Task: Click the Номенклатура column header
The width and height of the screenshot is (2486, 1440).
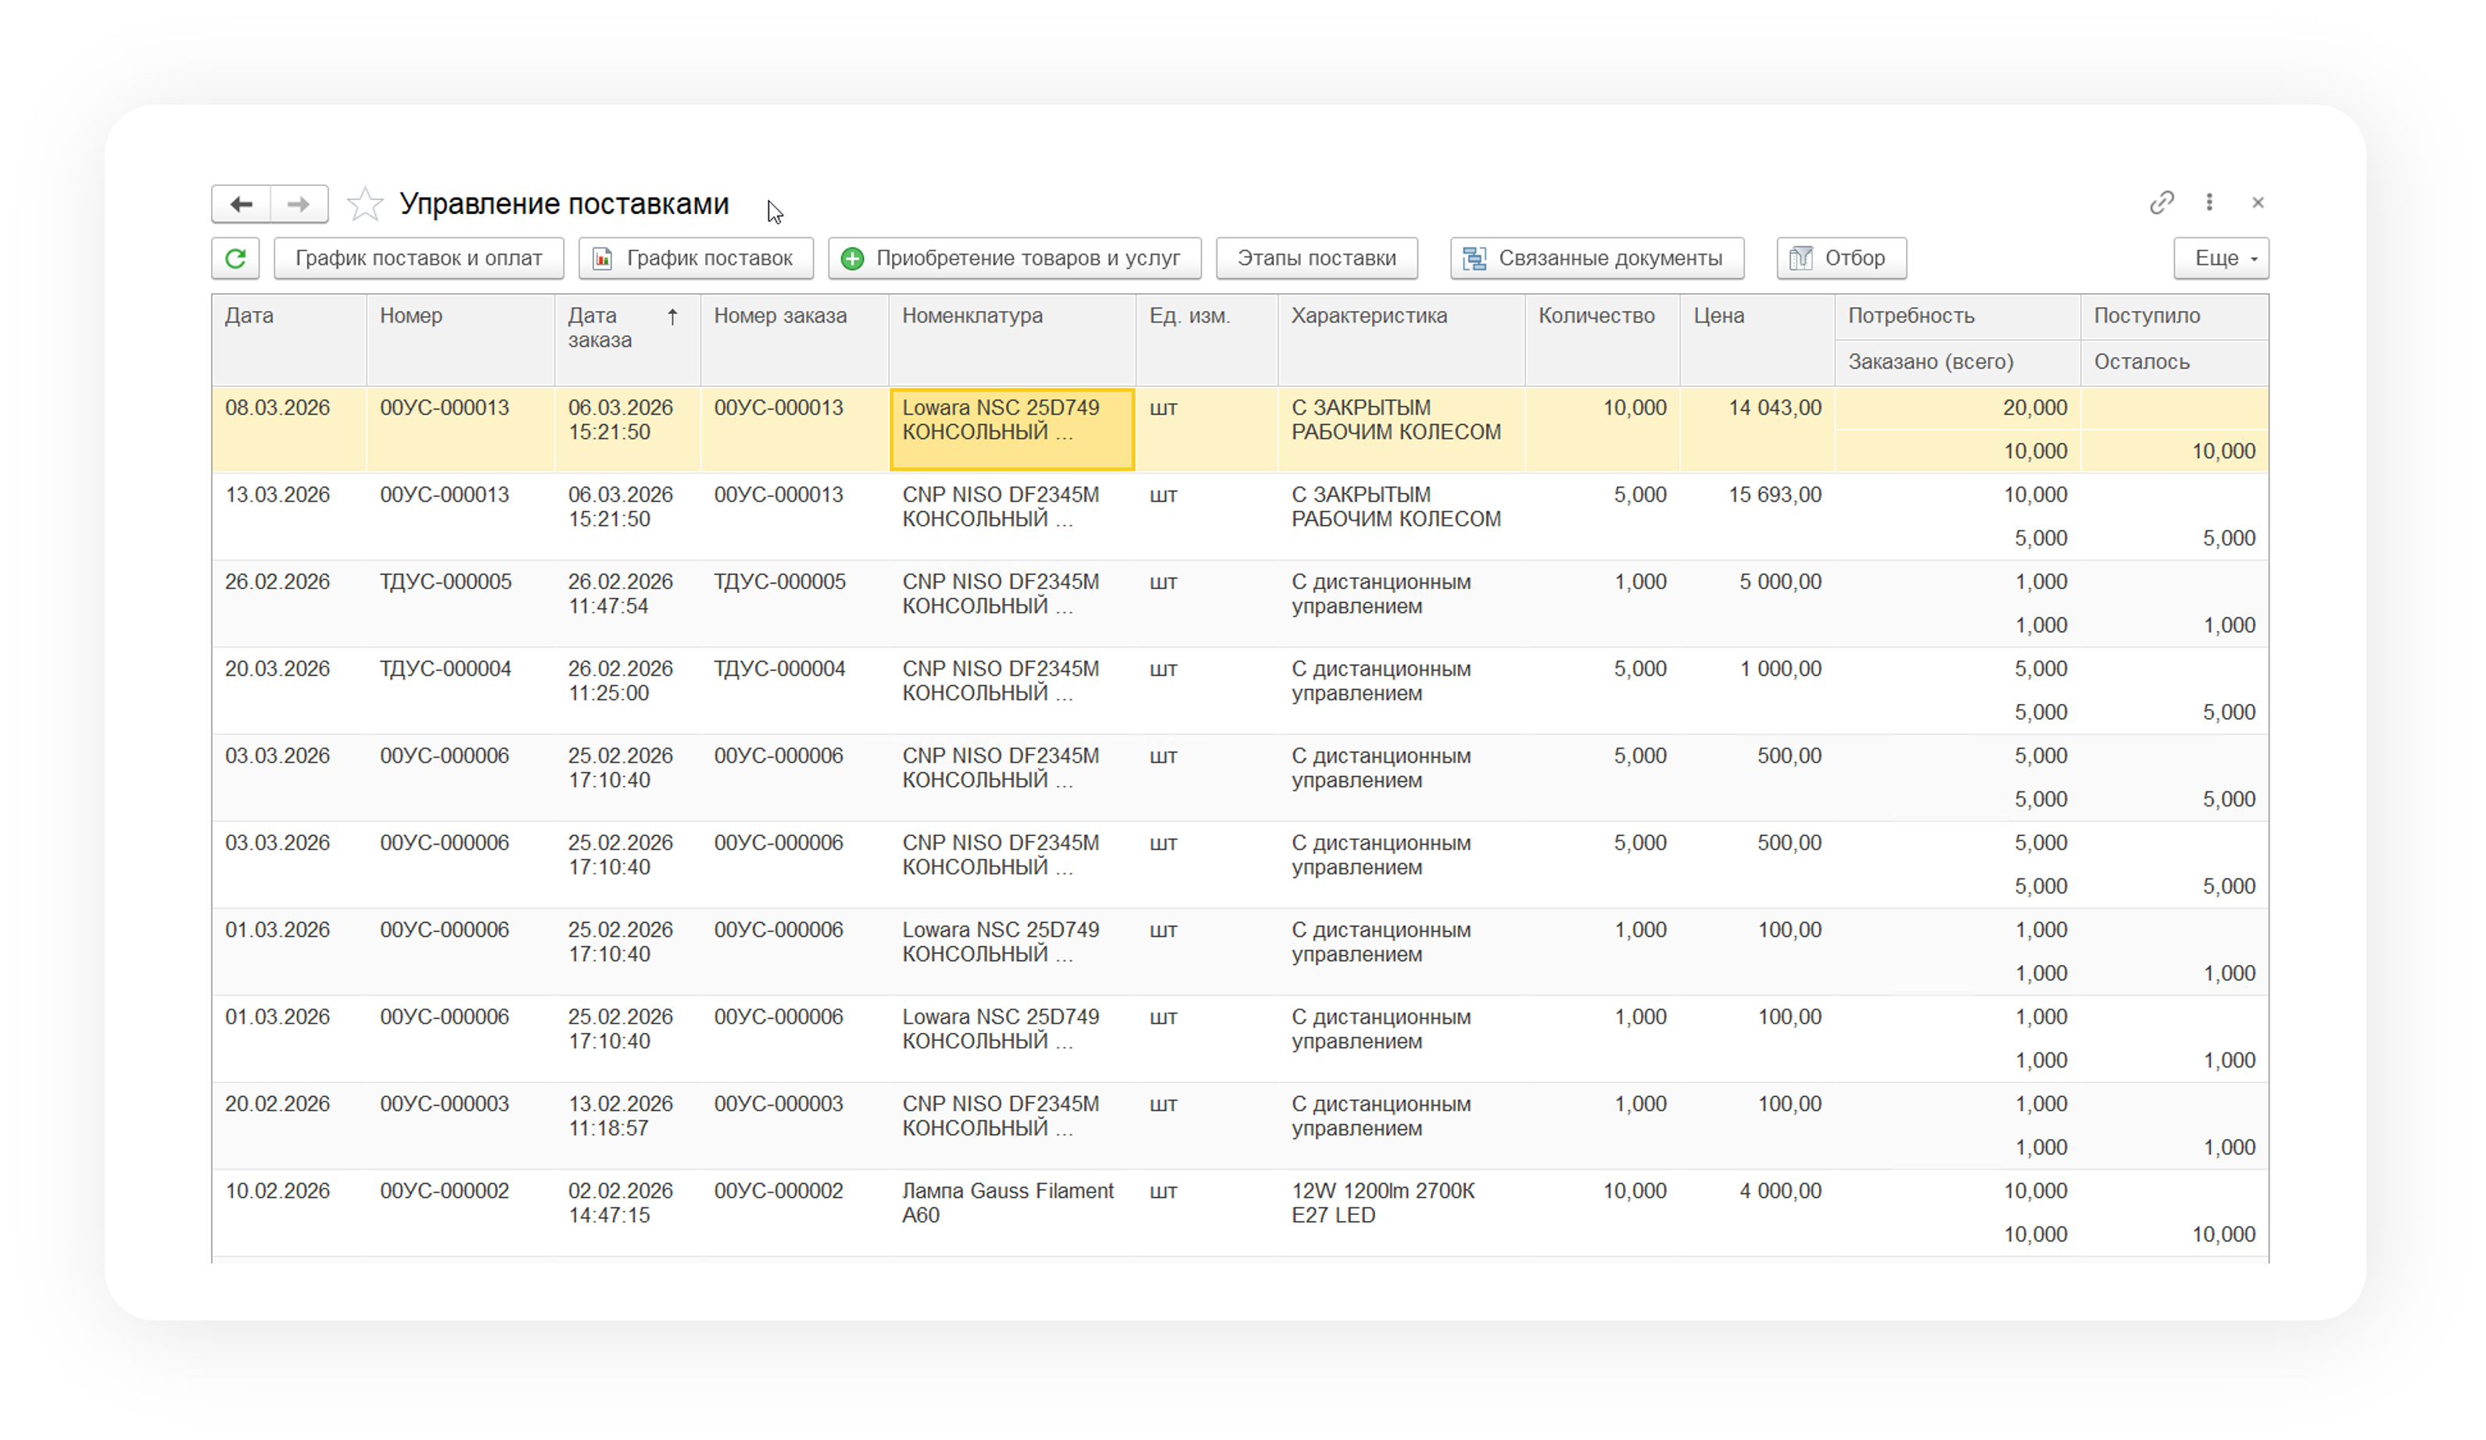Action: 972,316
